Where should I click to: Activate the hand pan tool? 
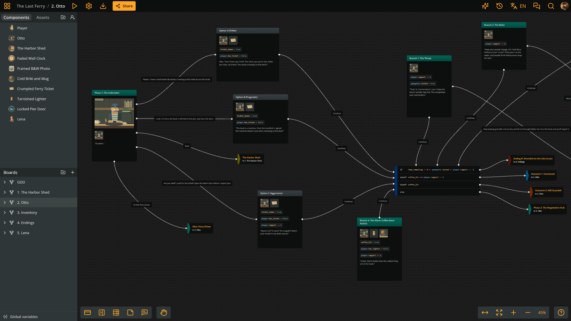pyautogui.click(x=164, y=313)
